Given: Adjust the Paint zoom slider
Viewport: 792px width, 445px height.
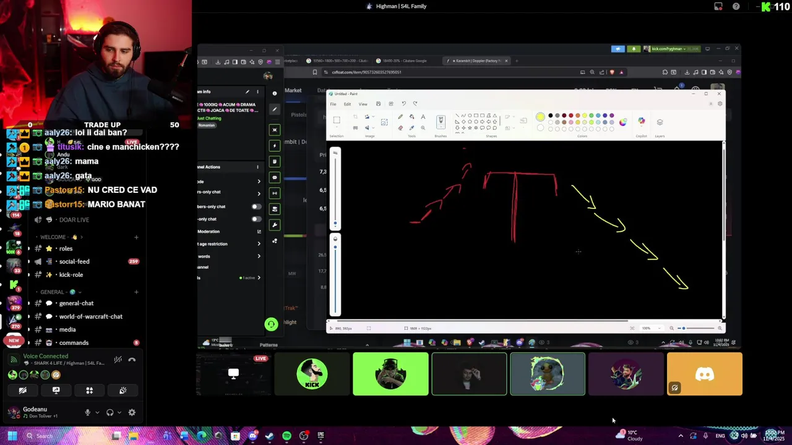Looking at the screenshot, I should (697, 328).
